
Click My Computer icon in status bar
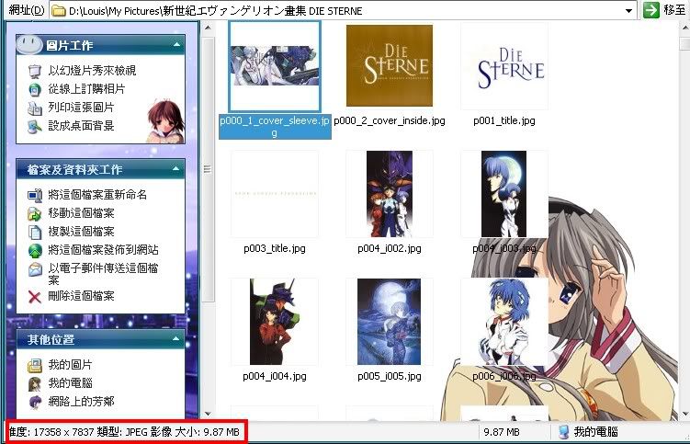tap(564, 432)
